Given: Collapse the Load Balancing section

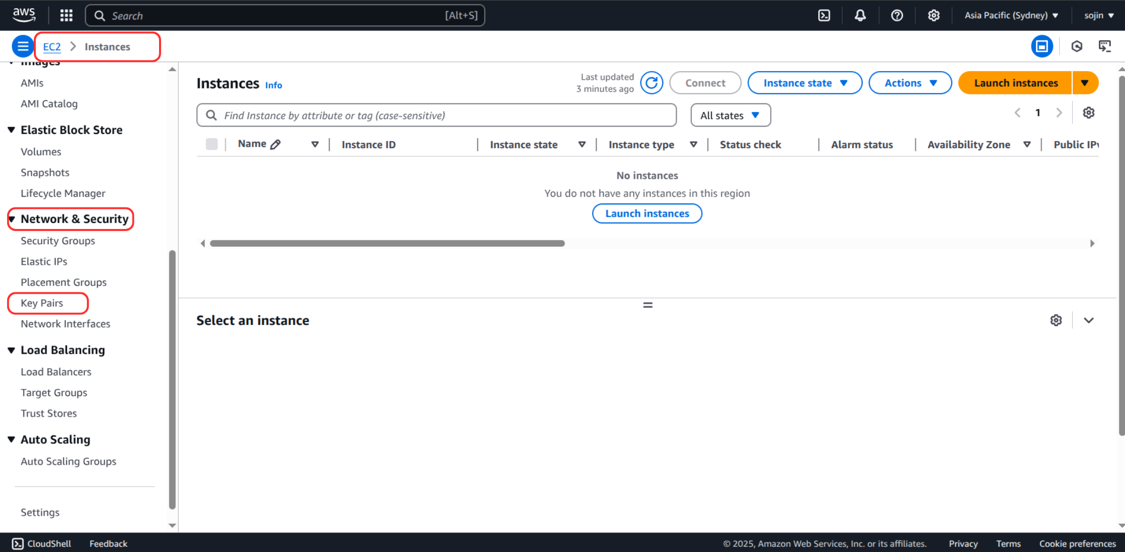Looking at the screenshot, I should (x=11, y=350).
